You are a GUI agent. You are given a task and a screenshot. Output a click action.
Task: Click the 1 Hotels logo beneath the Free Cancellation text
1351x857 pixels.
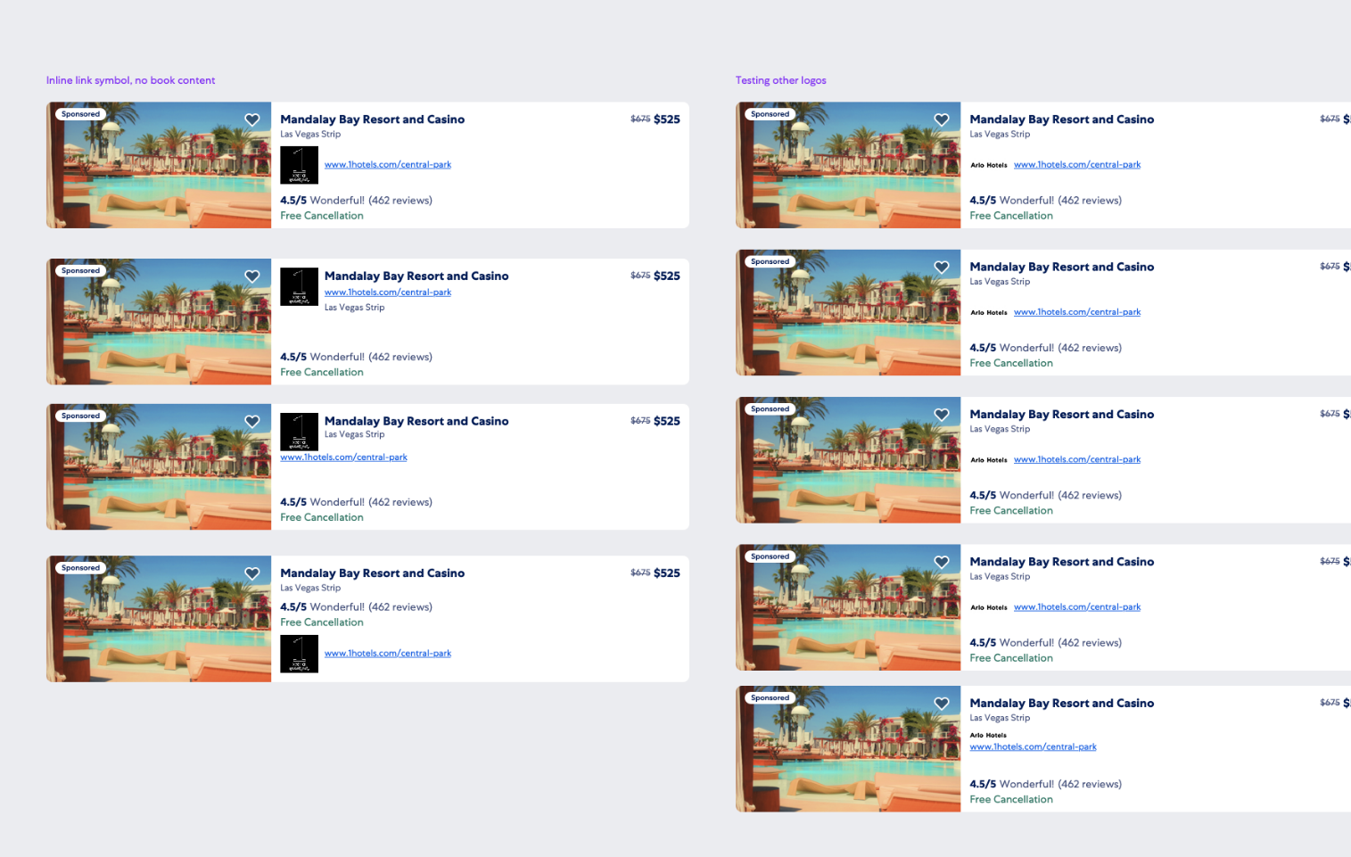pyautogui.click(x=299, y=654)
